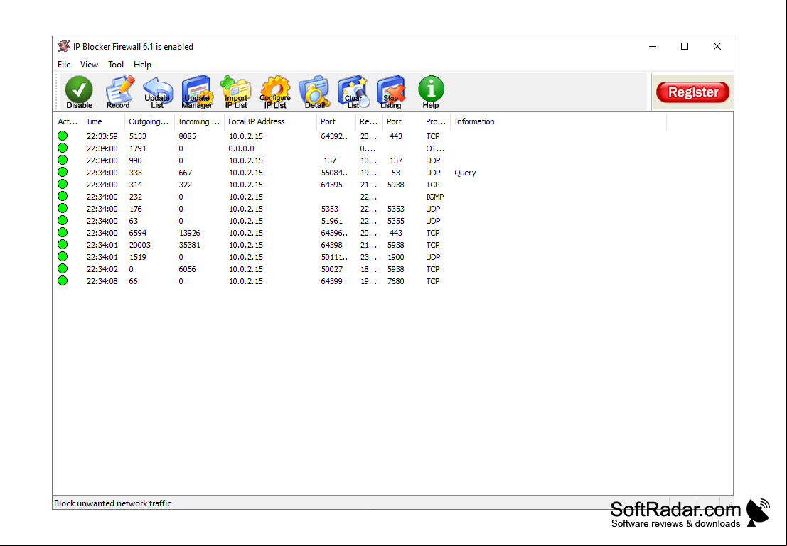Click the Stop Listing toolbar icon

[391, 92]
